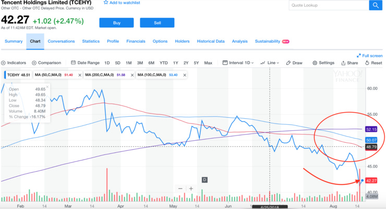Remove the MA 200 indicator
This screenshot has width=386, height=209.
coord(132,75)
